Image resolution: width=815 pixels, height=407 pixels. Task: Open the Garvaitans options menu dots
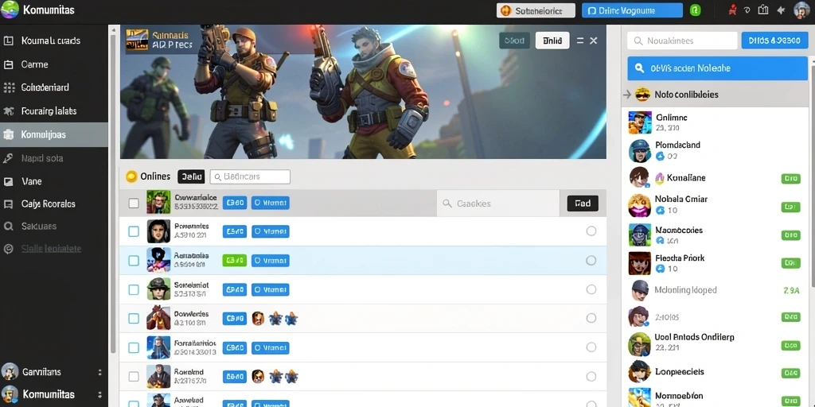99,372
